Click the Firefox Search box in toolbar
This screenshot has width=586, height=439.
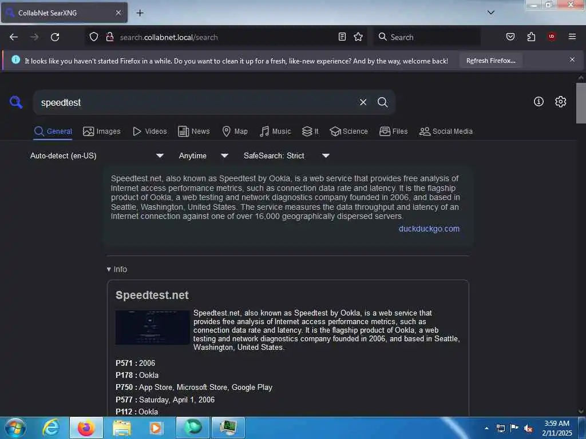pyautogui.click(x=427, y=37)
